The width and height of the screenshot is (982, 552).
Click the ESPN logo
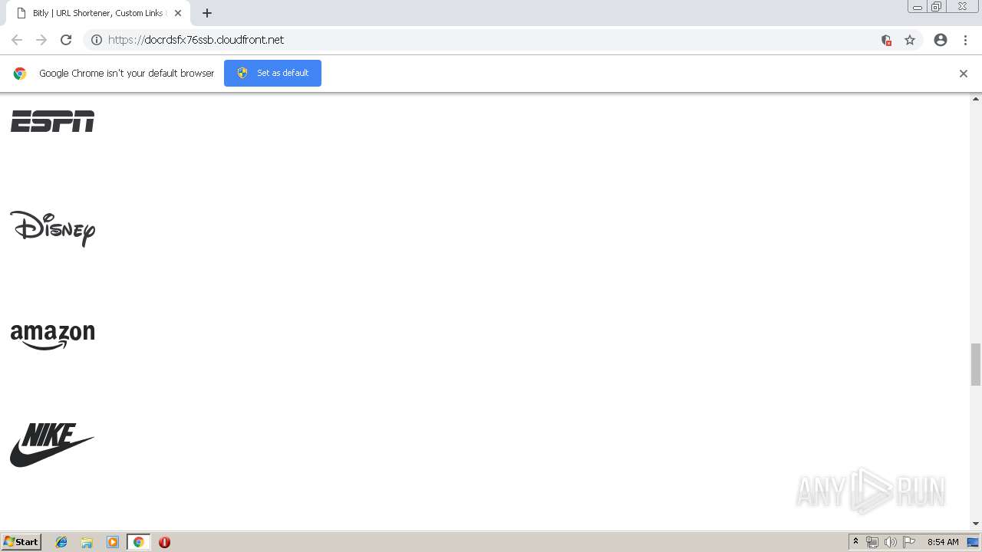[x=52, y=121]
